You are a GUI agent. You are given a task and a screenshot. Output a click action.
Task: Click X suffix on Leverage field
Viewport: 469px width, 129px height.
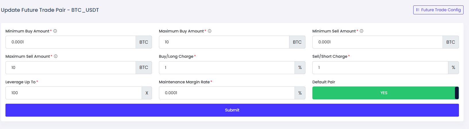(x=147, y=93)
